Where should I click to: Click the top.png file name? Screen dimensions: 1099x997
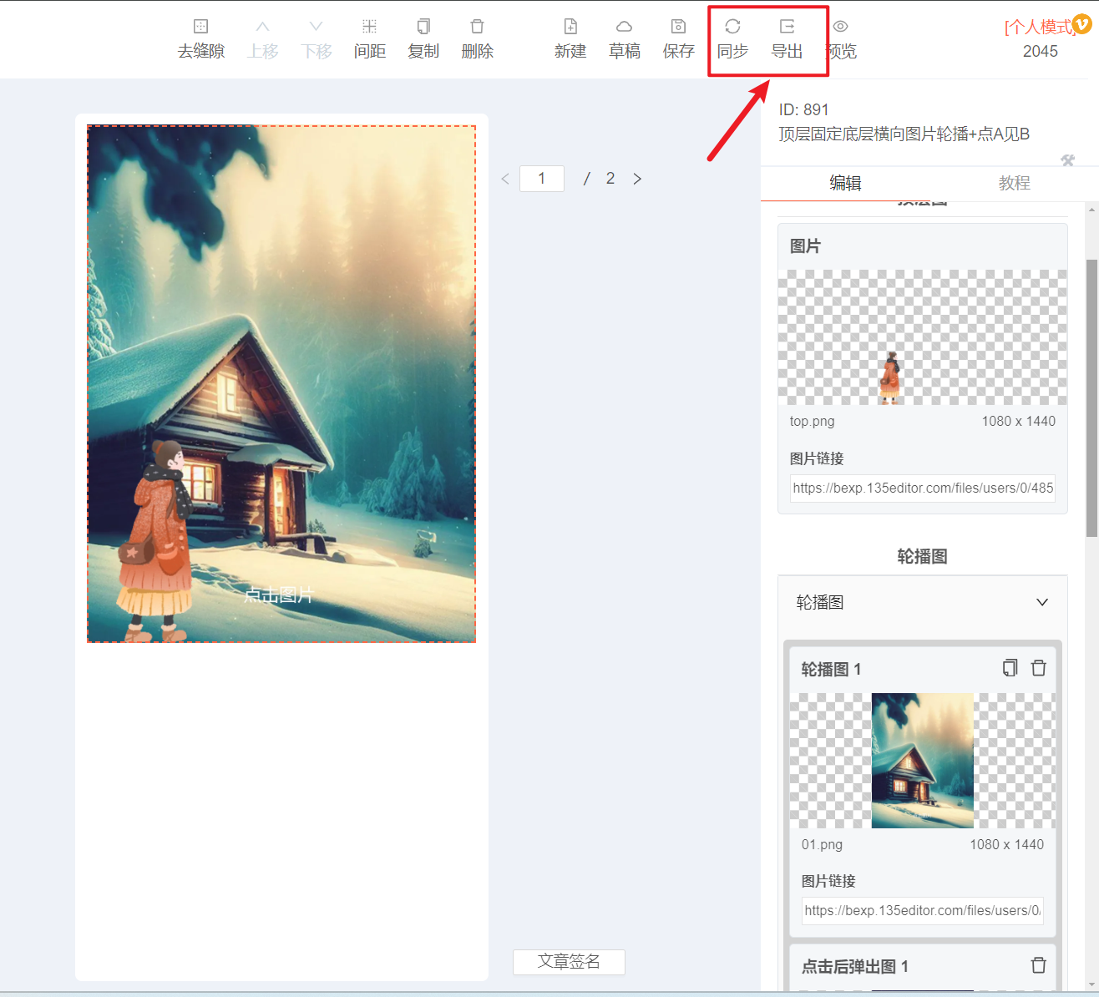pos(812,421)
